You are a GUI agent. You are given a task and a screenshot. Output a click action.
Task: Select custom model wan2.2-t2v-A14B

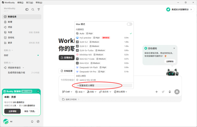(x=104, y=80)
